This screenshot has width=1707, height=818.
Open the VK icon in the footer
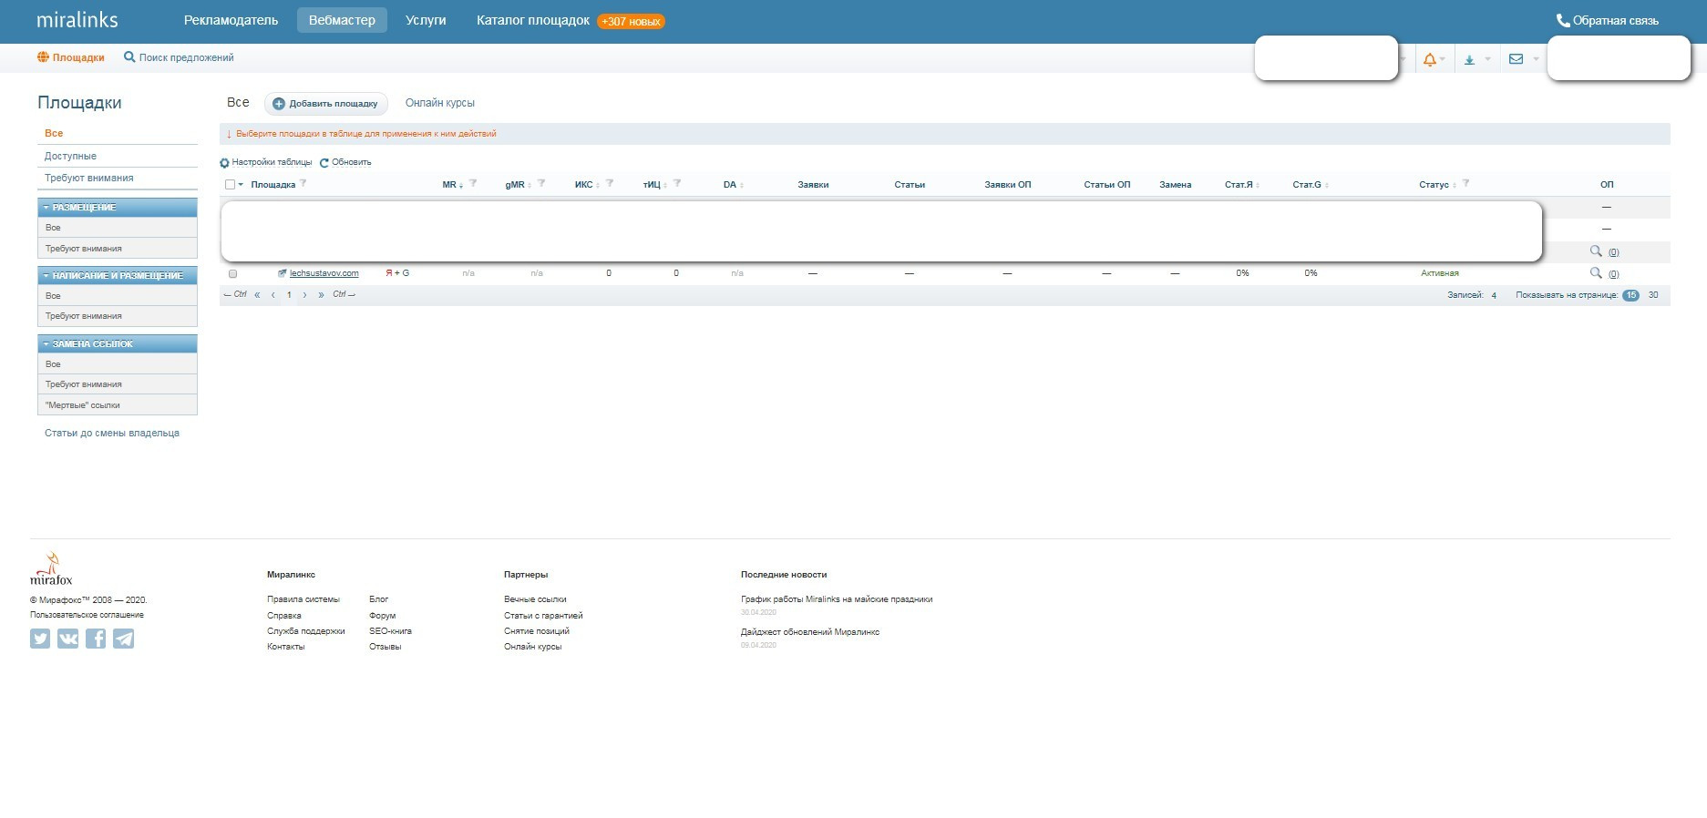(68, 639)
